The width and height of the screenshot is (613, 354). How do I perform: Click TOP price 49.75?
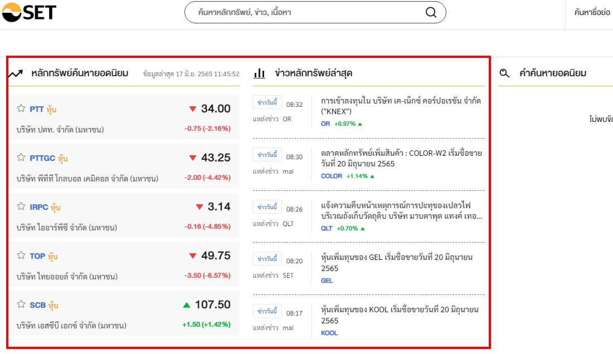click(216, 255)
